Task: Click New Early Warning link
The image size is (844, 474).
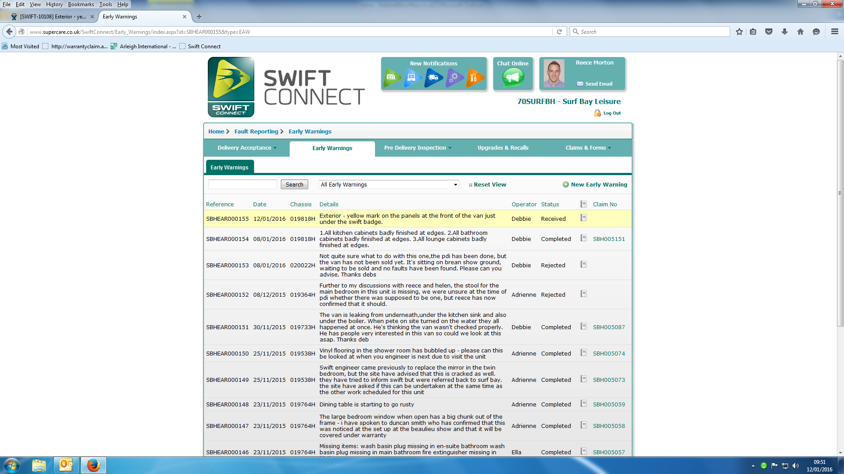Action: (x=598, y=185)
